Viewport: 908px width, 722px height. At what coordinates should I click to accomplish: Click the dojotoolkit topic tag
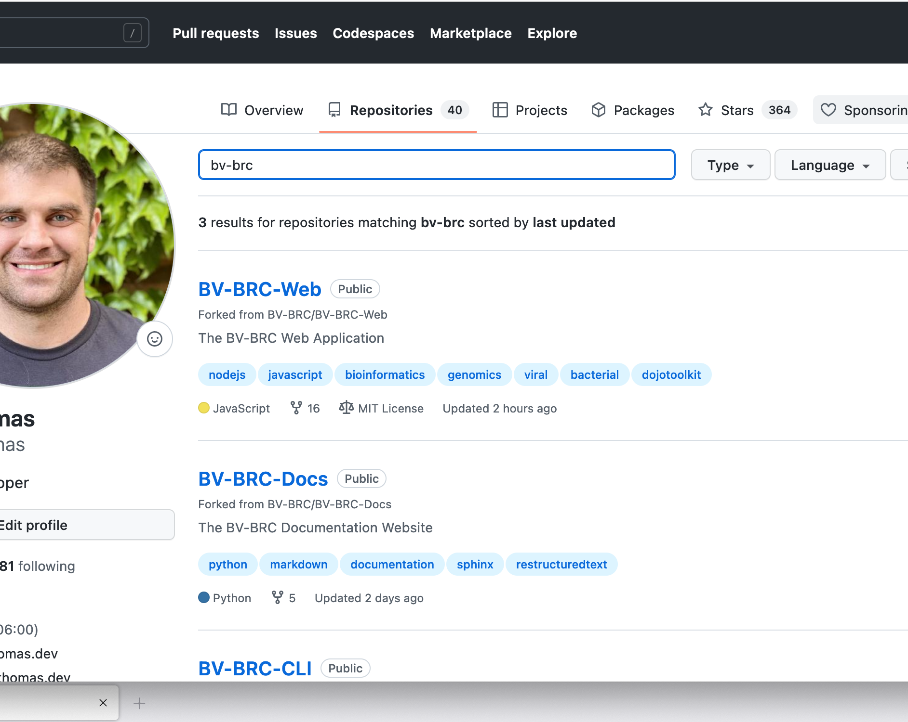click(x=671, y=374)
